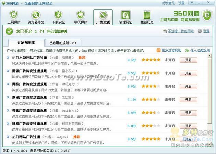Click the star rating of 凤凰广告深度过滤规则

pyautogui.click(x=151, y=126)
